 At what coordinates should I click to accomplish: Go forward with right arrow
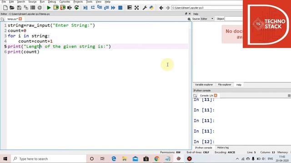coord(168,8)
